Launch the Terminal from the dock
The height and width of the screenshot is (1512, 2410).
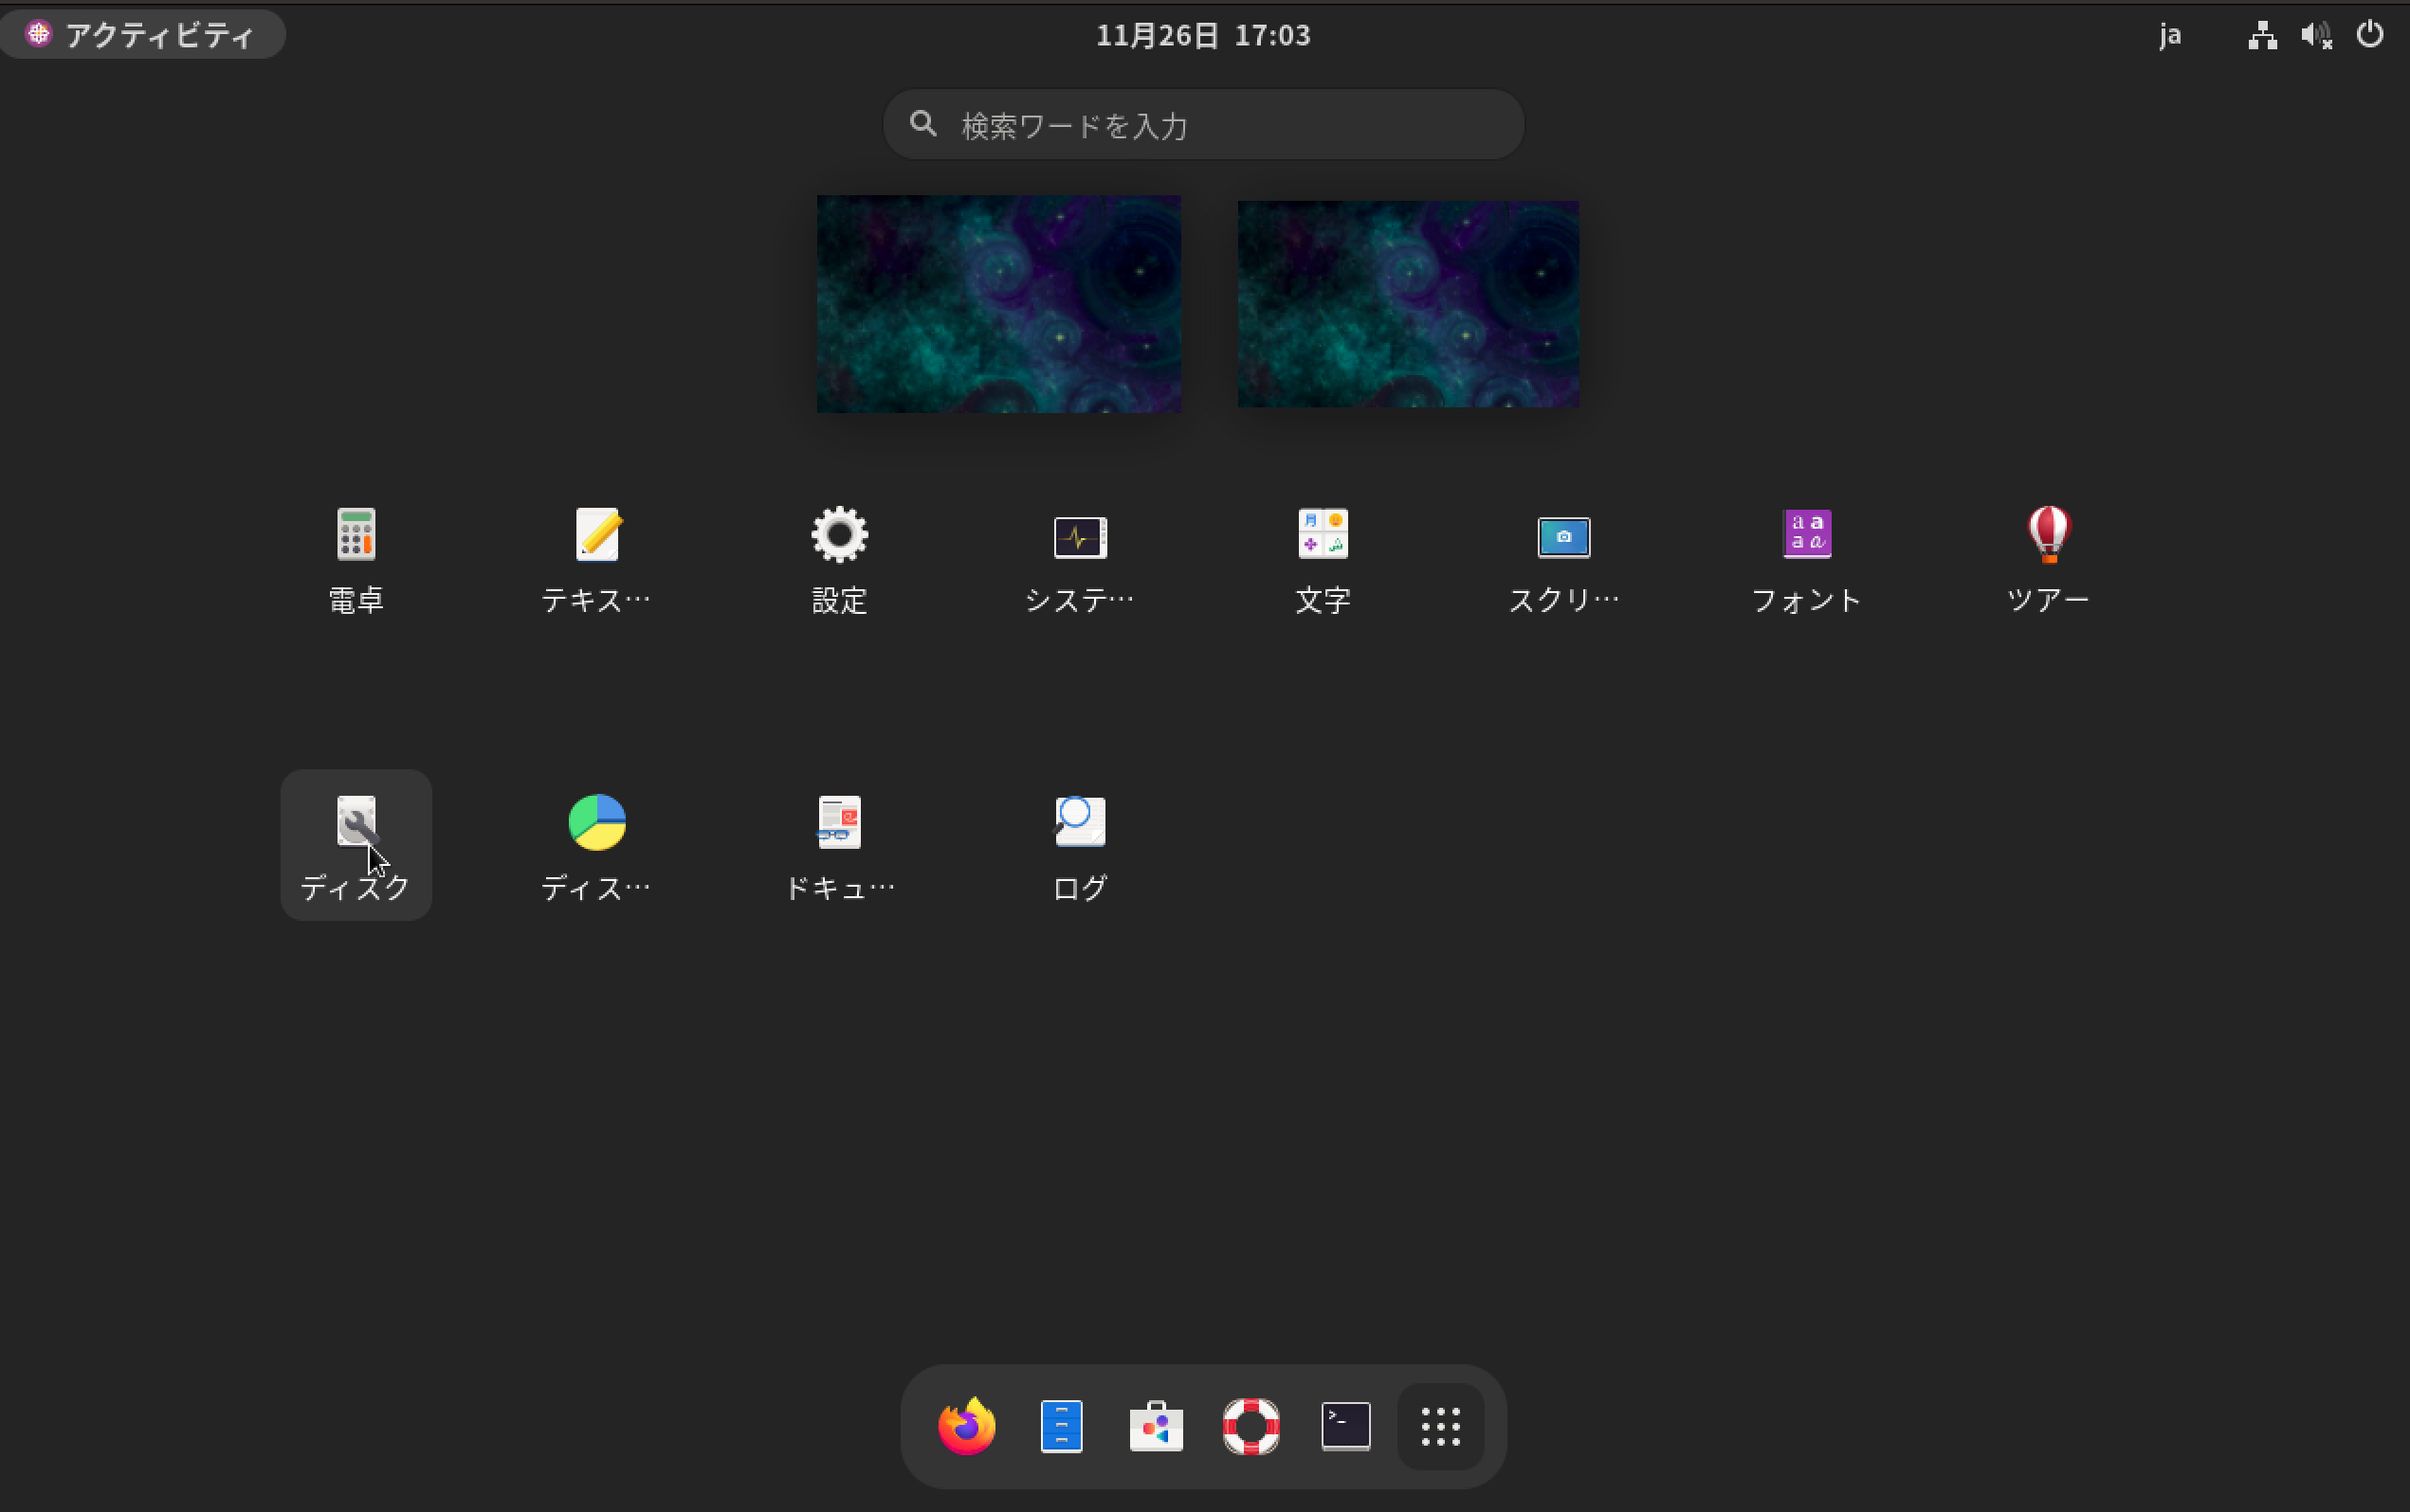click(1344, 1426)
